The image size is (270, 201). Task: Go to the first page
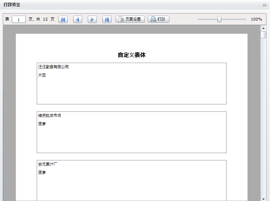(x=63, y=19)
